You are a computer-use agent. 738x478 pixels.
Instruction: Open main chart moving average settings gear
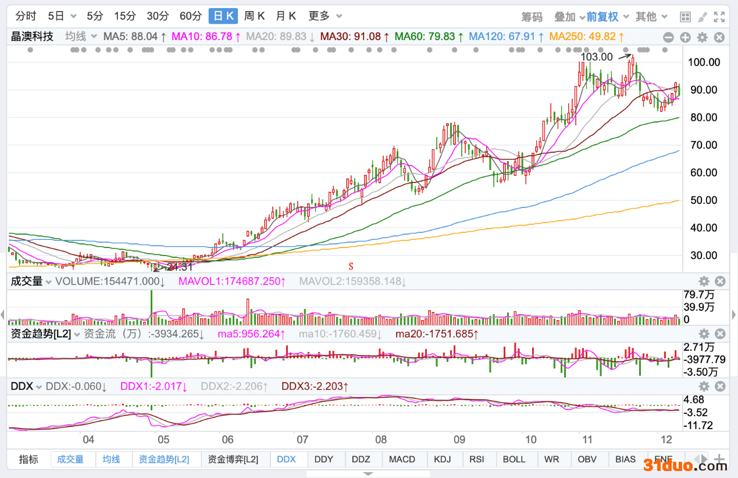[x=703, y=37]
